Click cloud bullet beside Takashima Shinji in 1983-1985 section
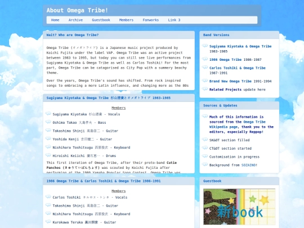This screenshot has height=228, width=304. 48,130
